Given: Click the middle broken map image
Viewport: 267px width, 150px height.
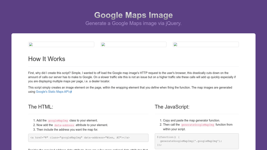Looking at the screenshot, I should [x=133, y=44].
